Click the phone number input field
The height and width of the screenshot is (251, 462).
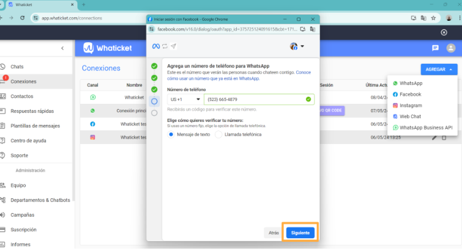coord(259,99)
